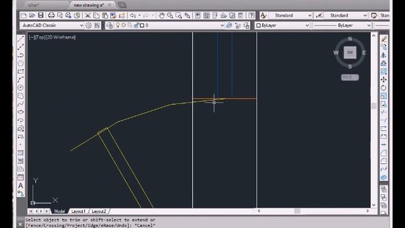The width and height of the screenshot is (405, 228).
Task: Open the Help question mark icon
Action: click(x=251, y=15)
